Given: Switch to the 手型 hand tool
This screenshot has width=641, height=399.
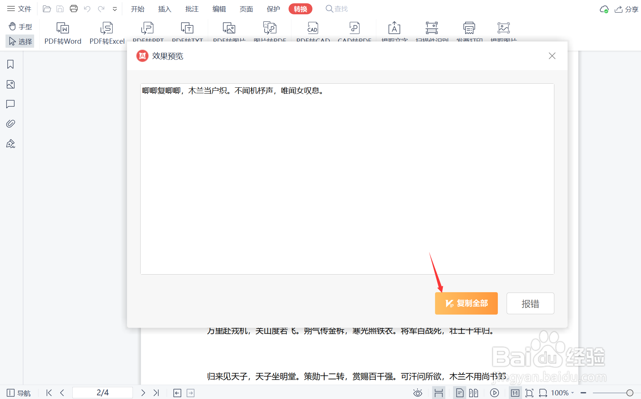Looking at the screenshot, I should pyautogui.click(x=20, y=26).
